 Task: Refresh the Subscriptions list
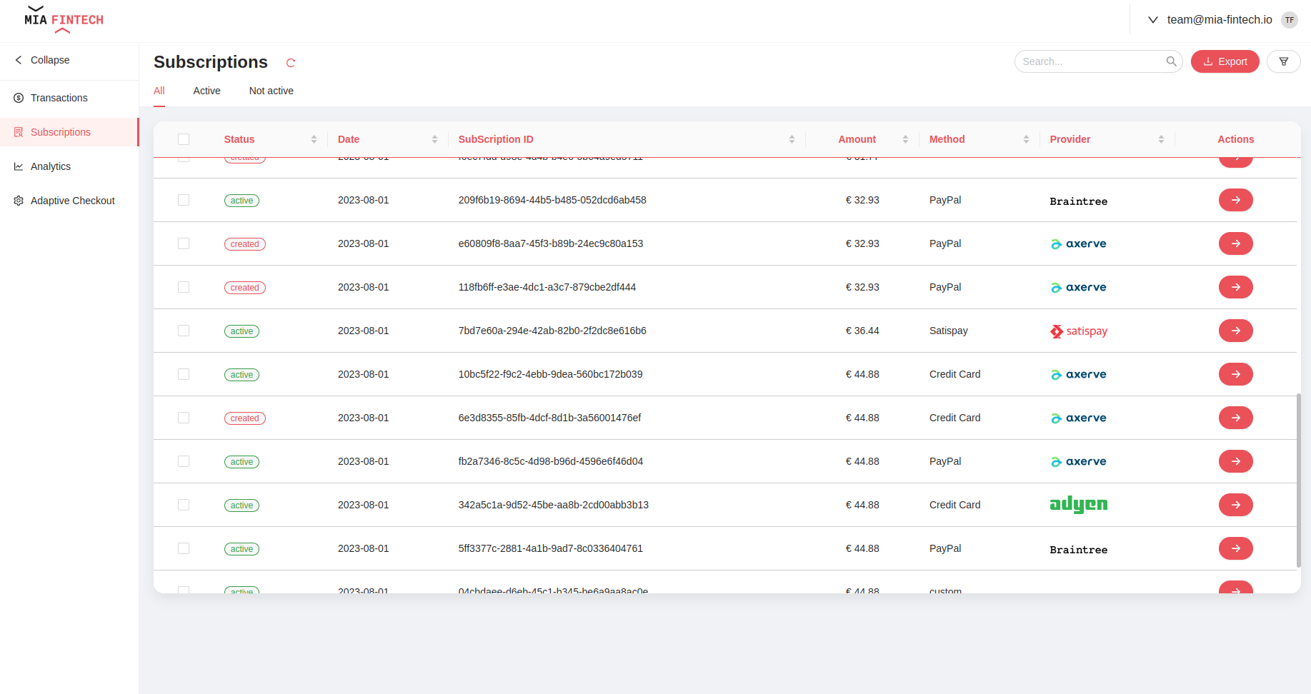290,63
